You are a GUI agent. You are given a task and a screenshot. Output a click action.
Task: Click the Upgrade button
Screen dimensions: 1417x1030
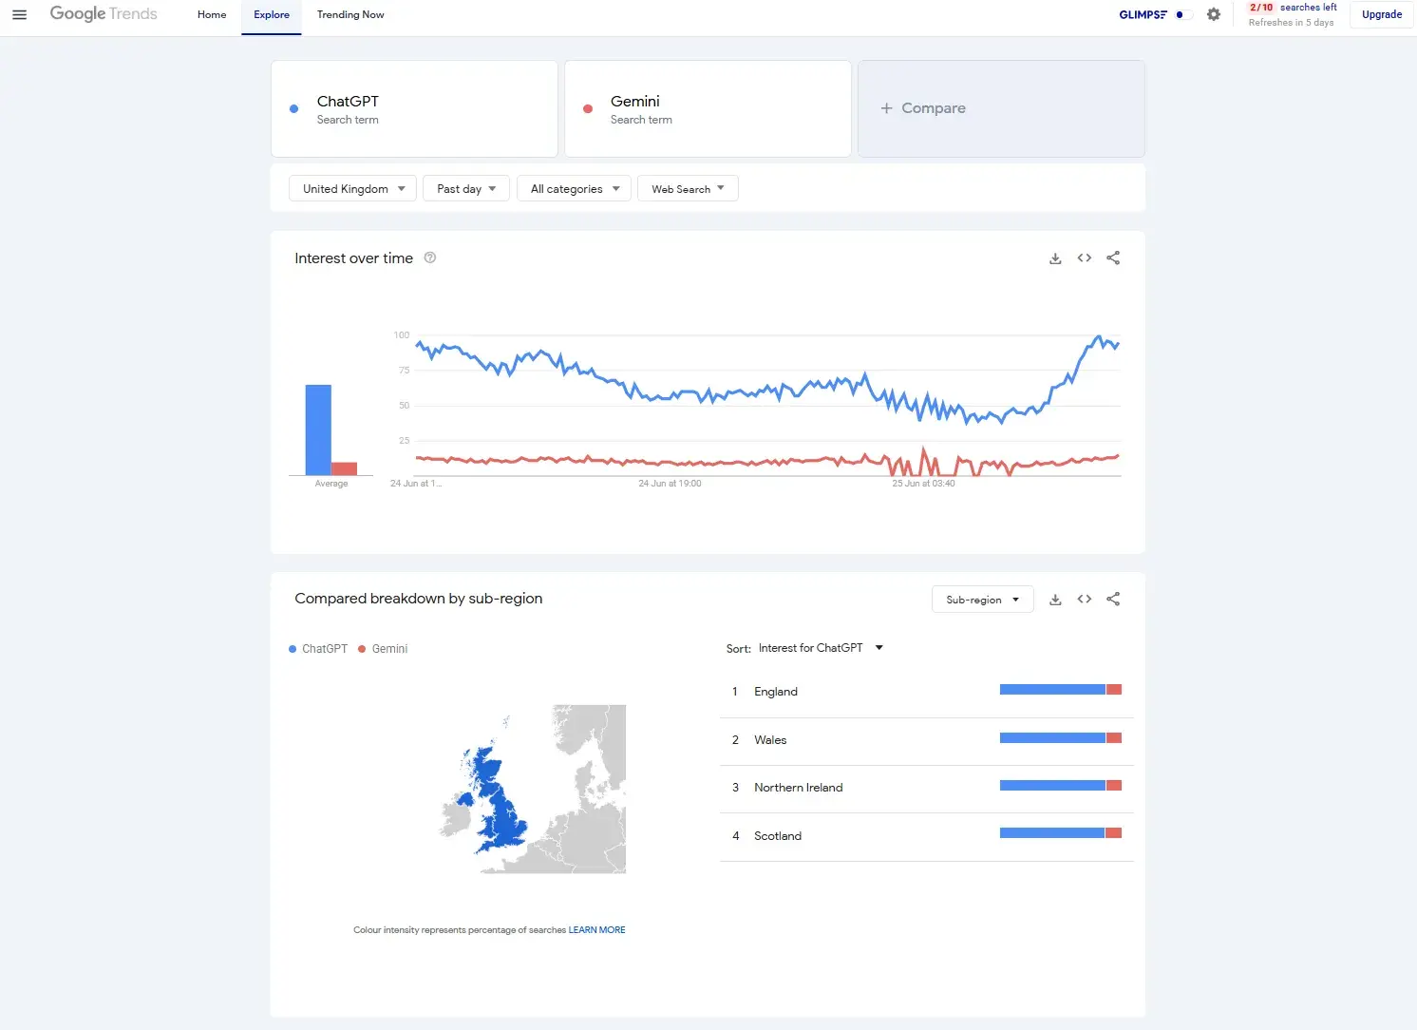1381,14
